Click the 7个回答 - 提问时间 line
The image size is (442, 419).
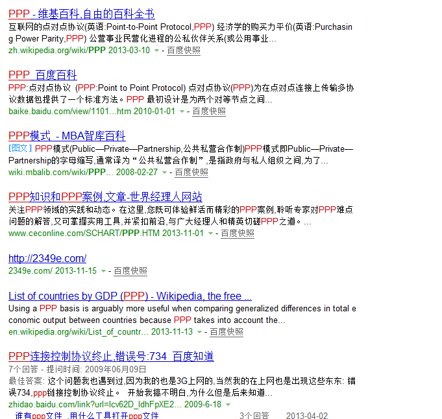[77, 370]
